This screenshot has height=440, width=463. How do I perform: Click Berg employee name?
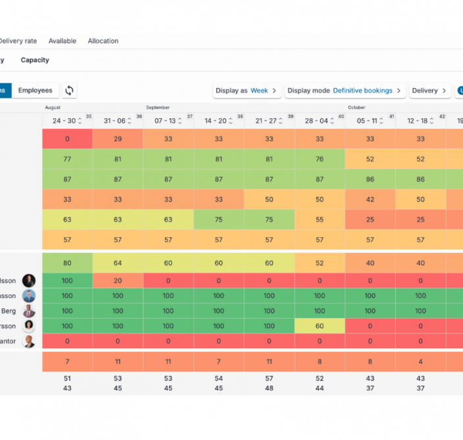(x=9, y=311)
